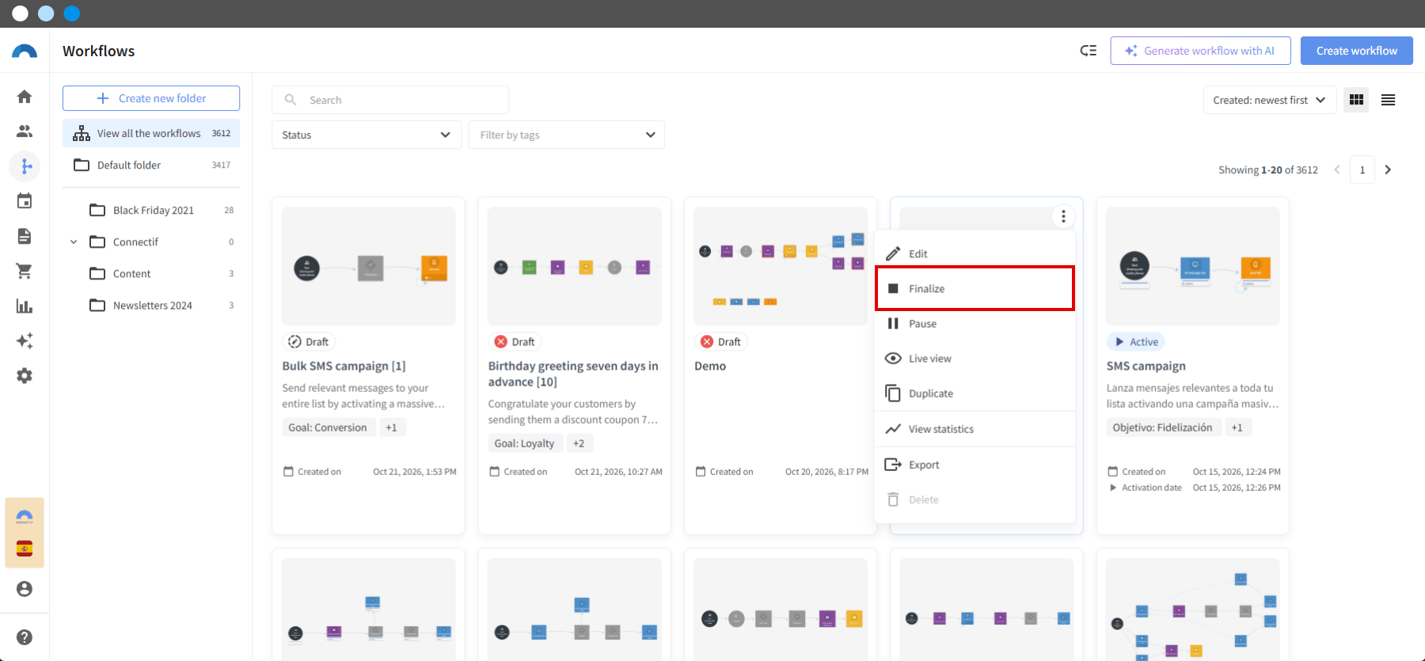Open the Contacts people icon in sidebar
The width and height of the screenshot is (1425, 661).
(25, 131)
